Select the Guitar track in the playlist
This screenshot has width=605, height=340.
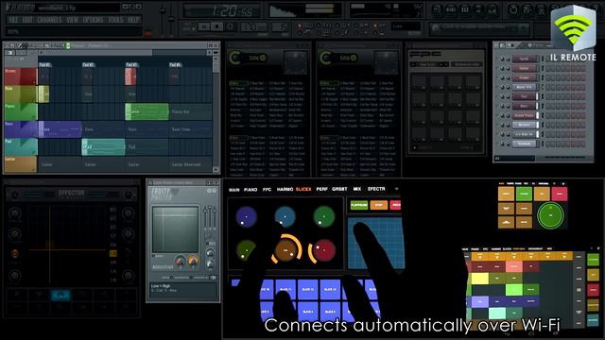coord(21,164)
